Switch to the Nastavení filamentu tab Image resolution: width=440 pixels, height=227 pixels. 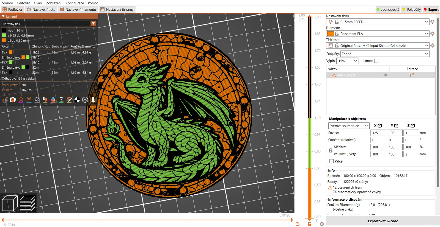(78, 10)
